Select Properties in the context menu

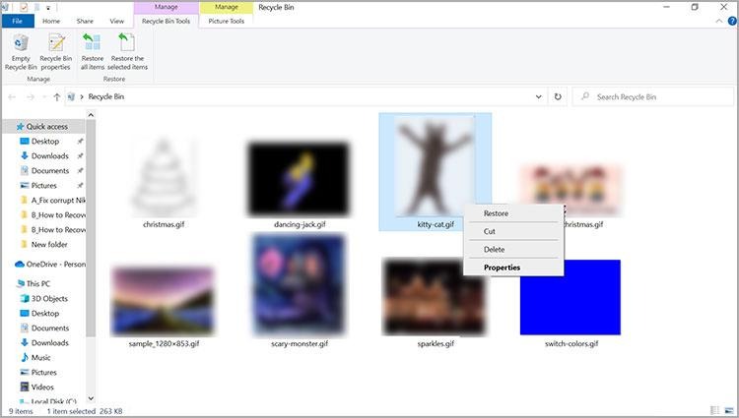tap(502, 268)
